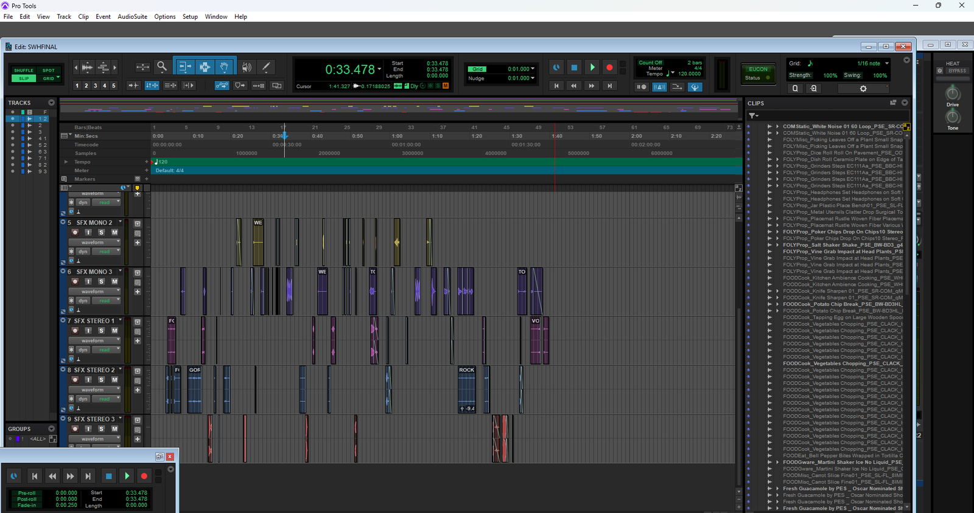
Task: Open the File menu
Action: click(x=8, y=16)
